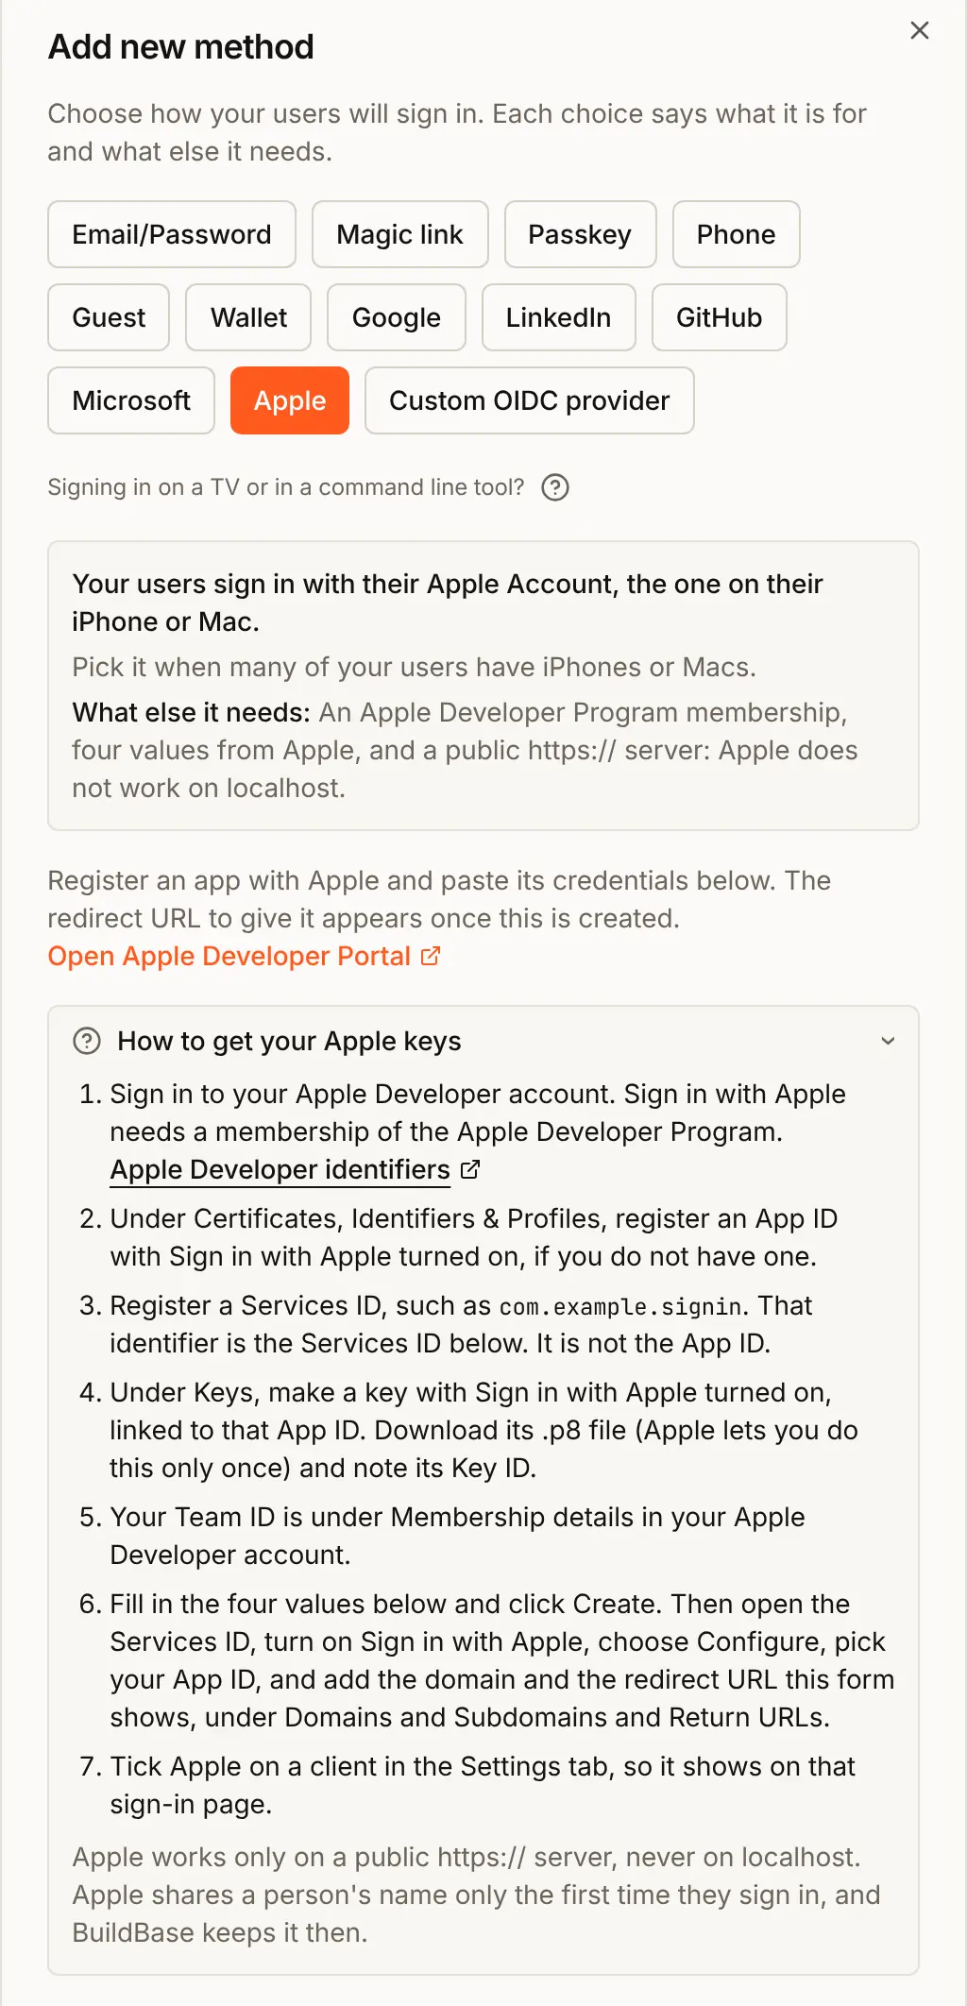Click step 2 about Certificates, Identifiers & Profiles
967x2006 pixels.
pos(474,1237)
